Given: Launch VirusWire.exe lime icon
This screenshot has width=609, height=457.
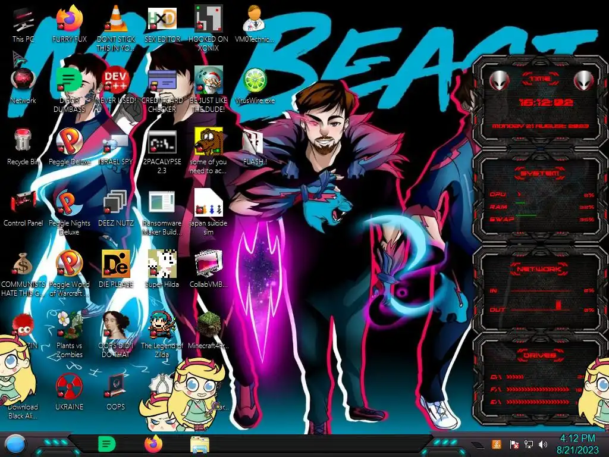Looking at the screenshot, I should pyautogui.click(x=255, y=86).
